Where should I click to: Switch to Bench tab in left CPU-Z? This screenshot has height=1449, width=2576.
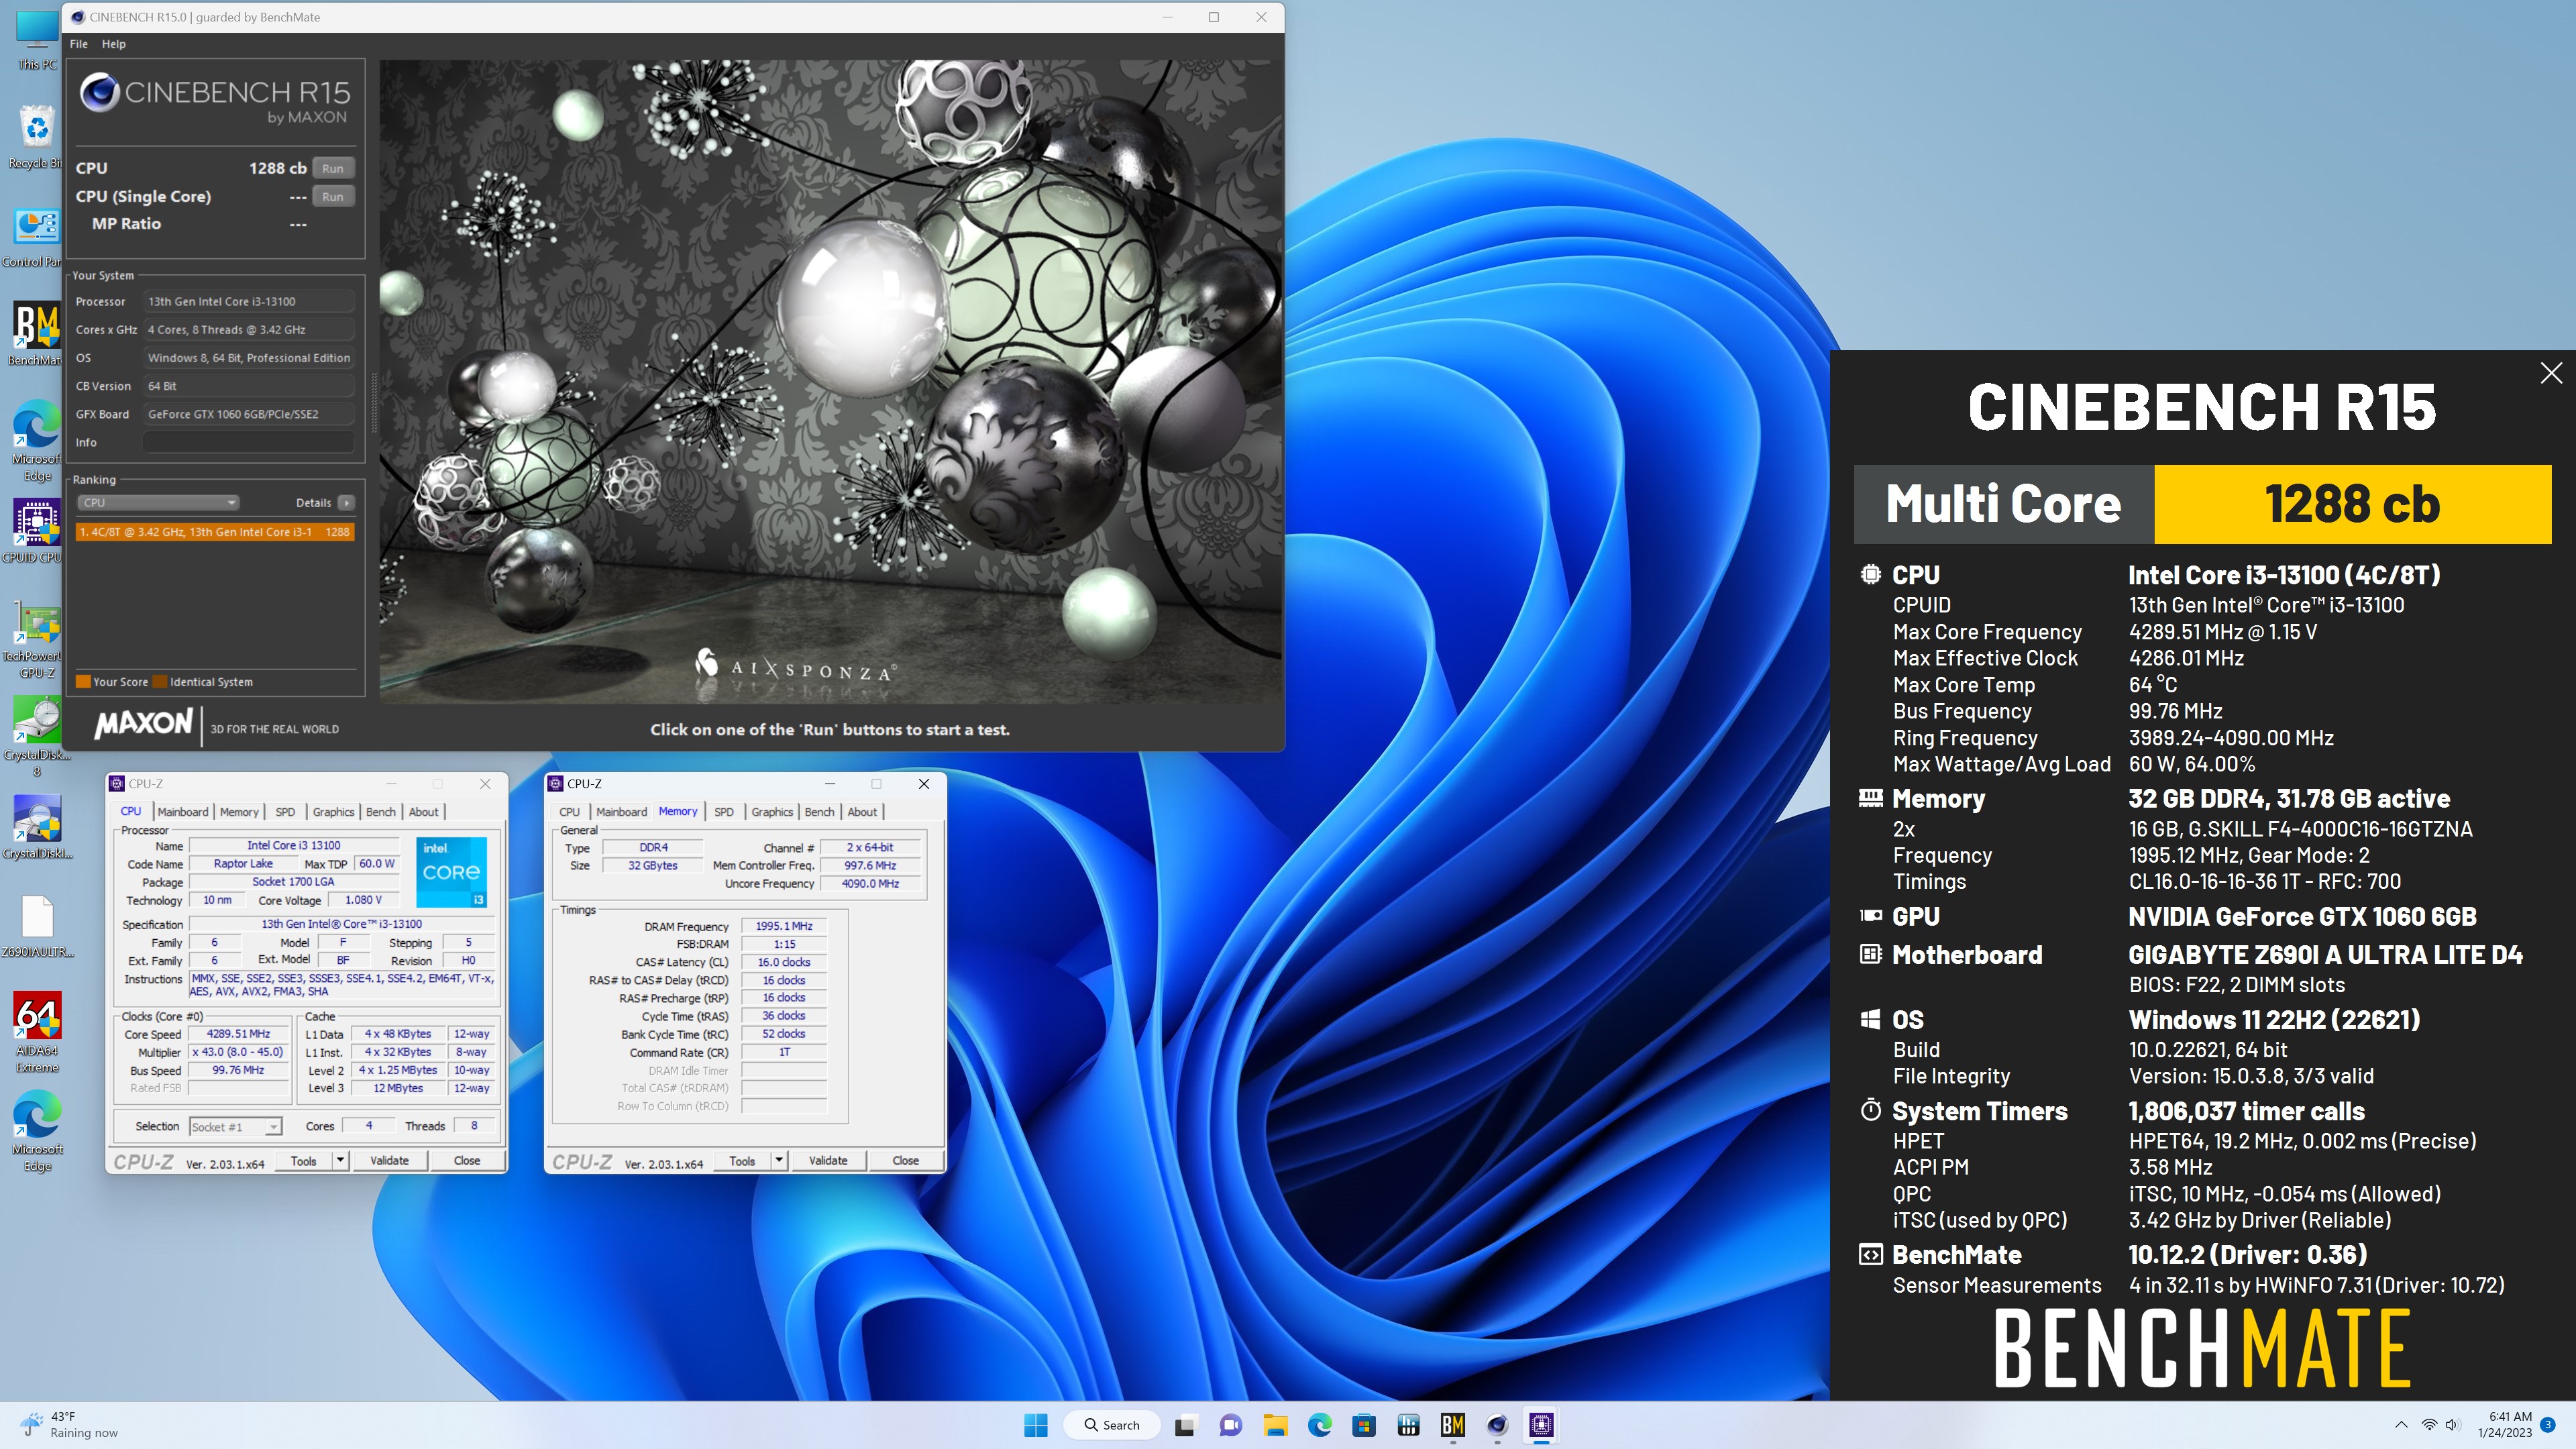[381, 812]
